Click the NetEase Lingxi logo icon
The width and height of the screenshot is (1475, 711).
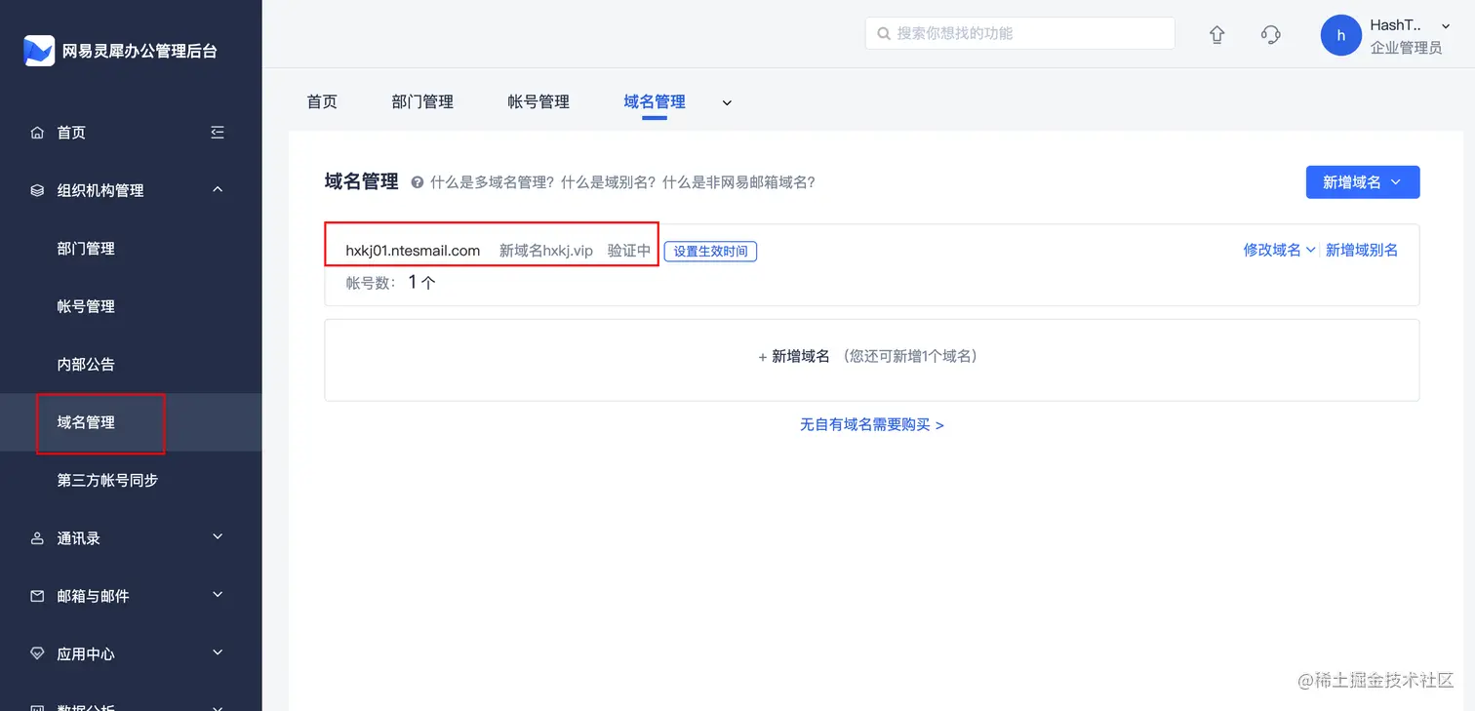pyautogui.click(x=39, y=51)
